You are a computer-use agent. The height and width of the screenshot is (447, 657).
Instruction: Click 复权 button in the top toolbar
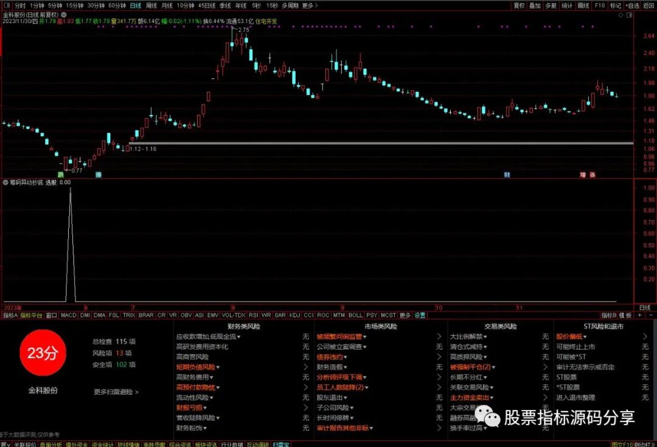click(519, 5)
